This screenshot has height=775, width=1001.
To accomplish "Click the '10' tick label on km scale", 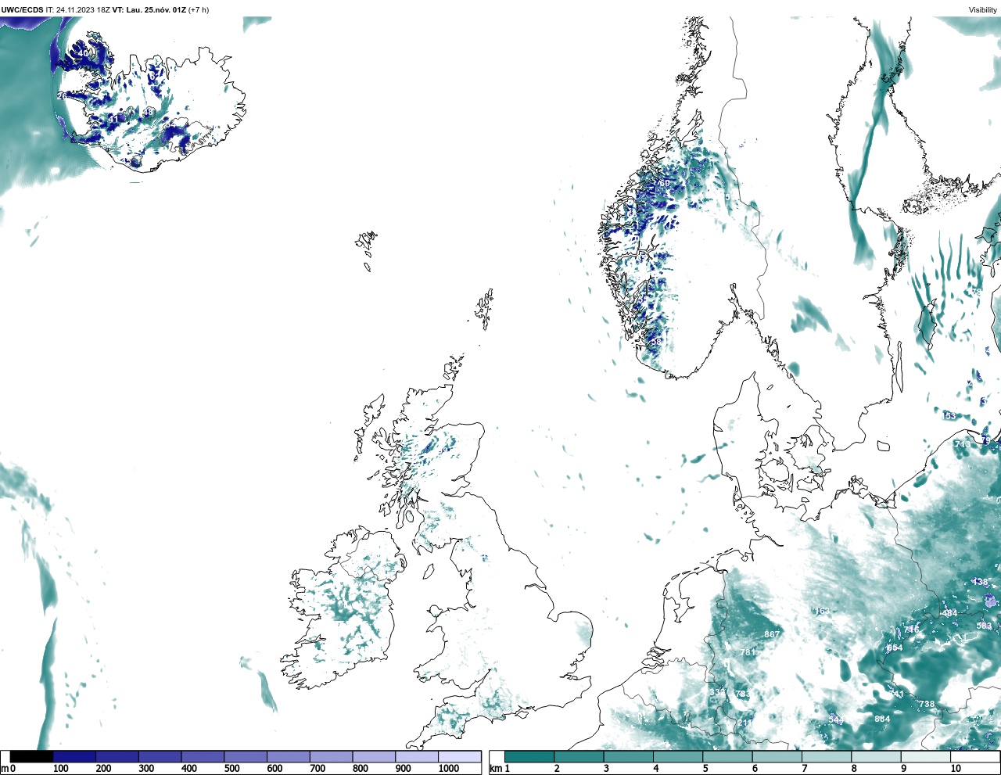I will (x=956, y=769).
